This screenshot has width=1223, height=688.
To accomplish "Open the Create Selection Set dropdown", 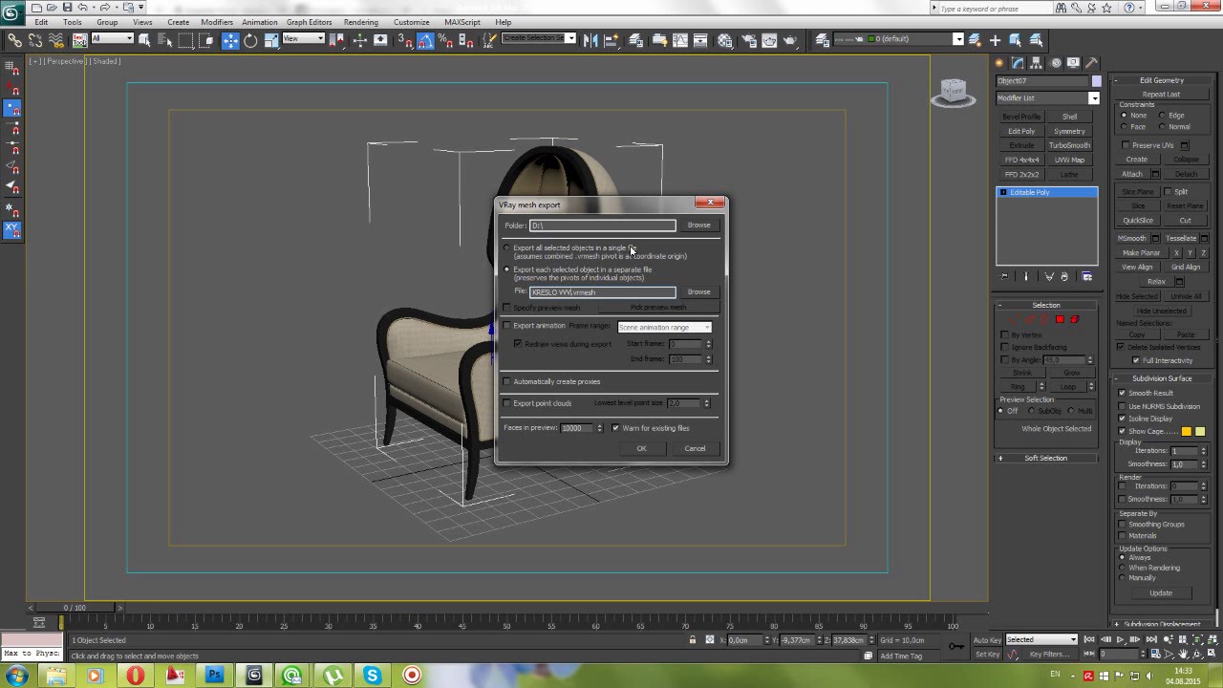I will tap(539, 38).
